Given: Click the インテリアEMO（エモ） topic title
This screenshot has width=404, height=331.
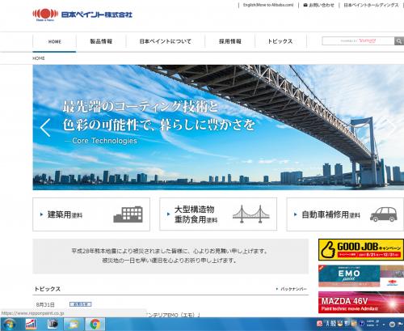Looking at the screenshot, I should pyautogui.click(x=174, y=315).
